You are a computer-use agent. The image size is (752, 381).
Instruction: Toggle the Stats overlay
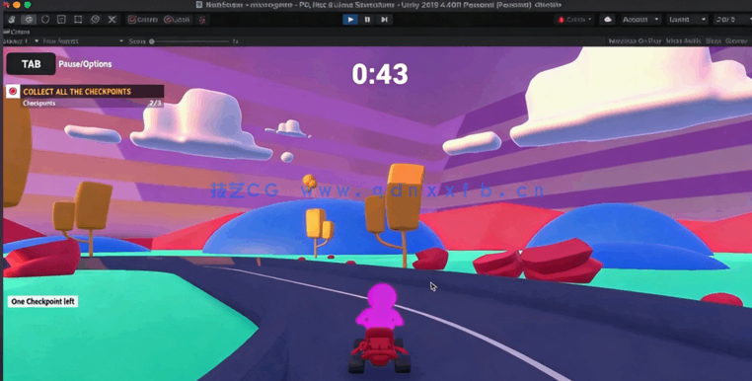714,41
